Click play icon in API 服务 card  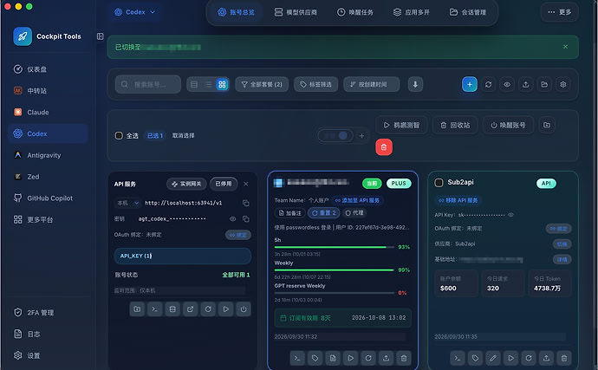coord(225,309)
